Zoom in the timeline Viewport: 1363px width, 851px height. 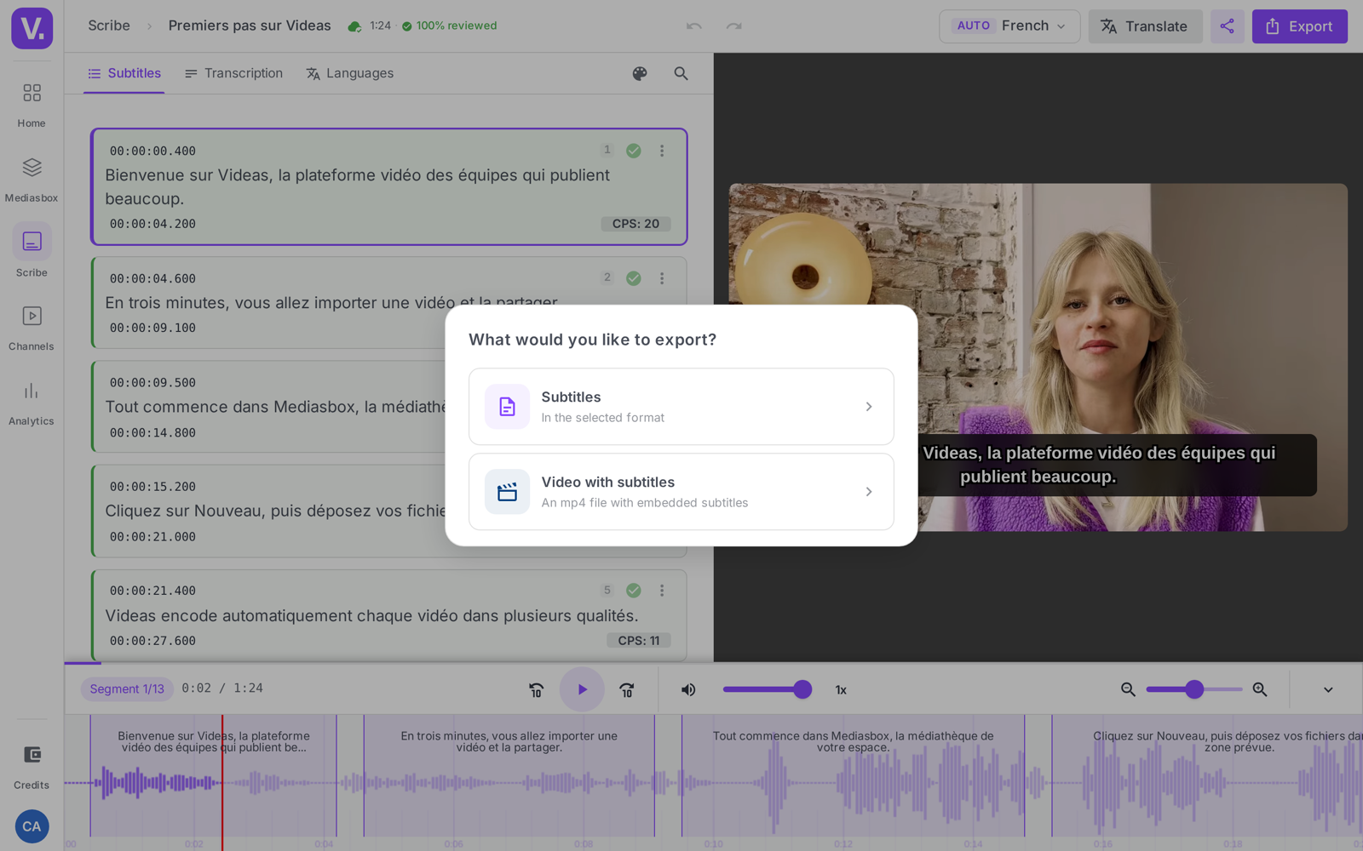(1260, 690)
